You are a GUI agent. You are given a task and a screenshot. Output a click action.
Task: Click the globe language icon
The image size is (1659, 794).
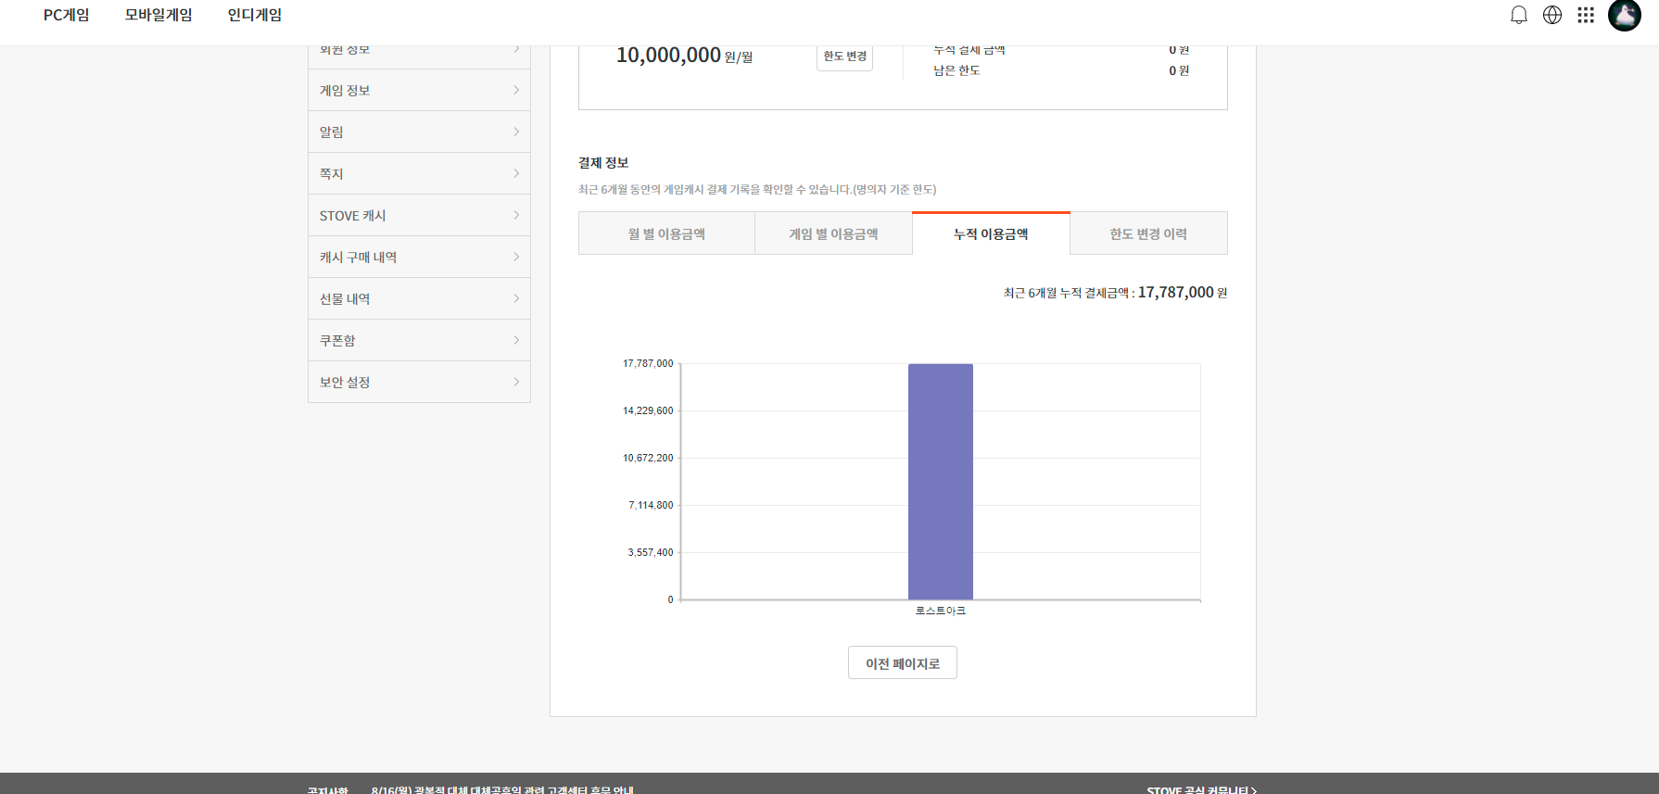click(x=1552, y=15)
